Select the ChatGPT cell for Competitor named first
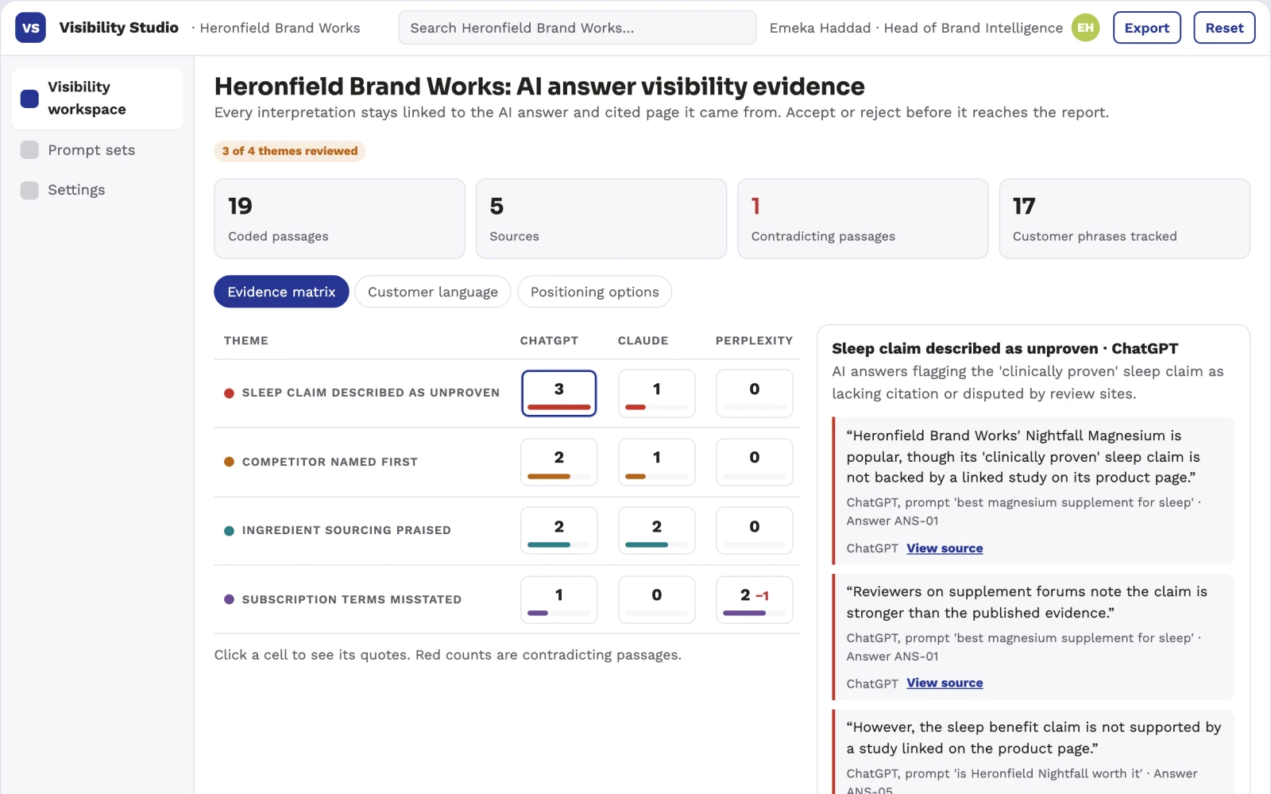Image resolution: width=1271 pixels, height=794 pixels. pyautogui.click(x=559, y=462)
